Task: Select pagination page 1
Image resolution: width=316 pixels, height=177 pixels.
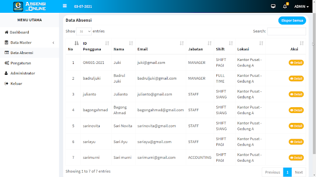Action: click(287, 172)
